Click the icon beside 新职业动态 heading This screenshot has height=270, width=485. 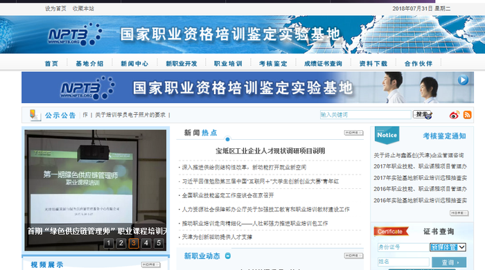[228, 255]
